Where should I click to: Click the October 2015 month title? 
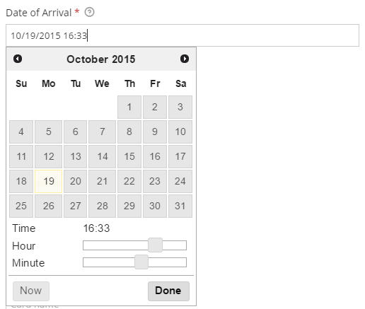(x=101, y=59)
